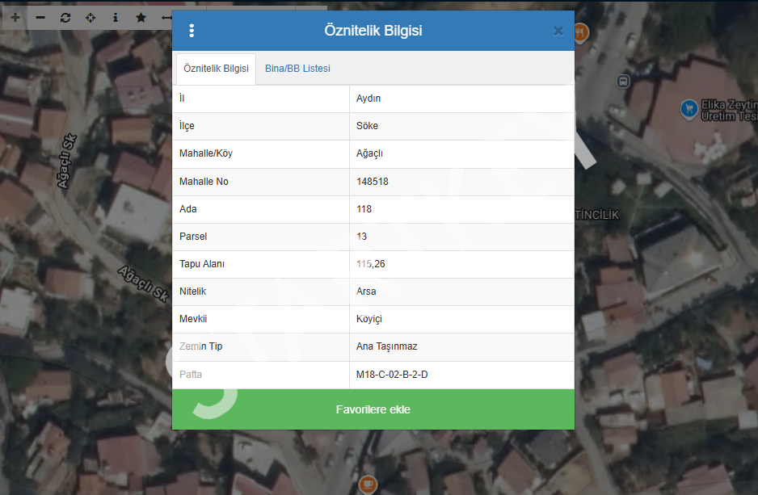Close the Öznitelik Bilgisi dialog
Image resolution: width=758 pixels, height=495 pixels.
558,31
